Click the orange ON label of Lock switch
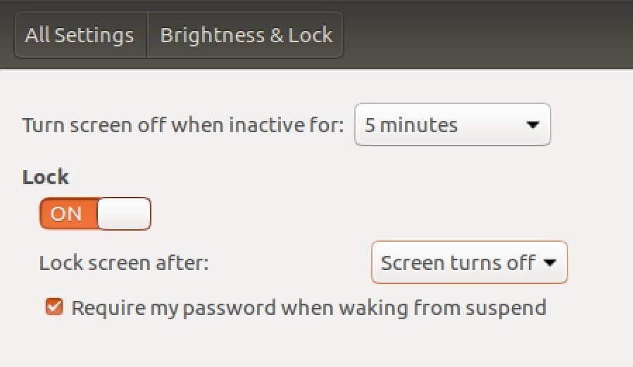This screenshot has height=367, width=633. pyautogui.click(x=67, y=214)
